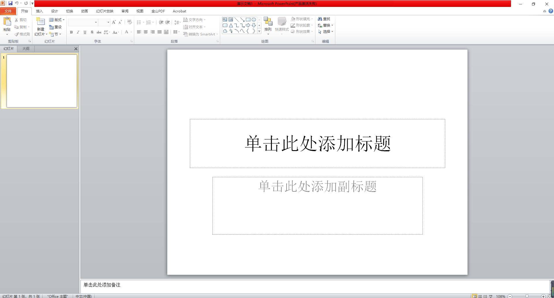Switch to Slide Sorter view icon
Screen dimensions: 554x298
click(480, 296)
